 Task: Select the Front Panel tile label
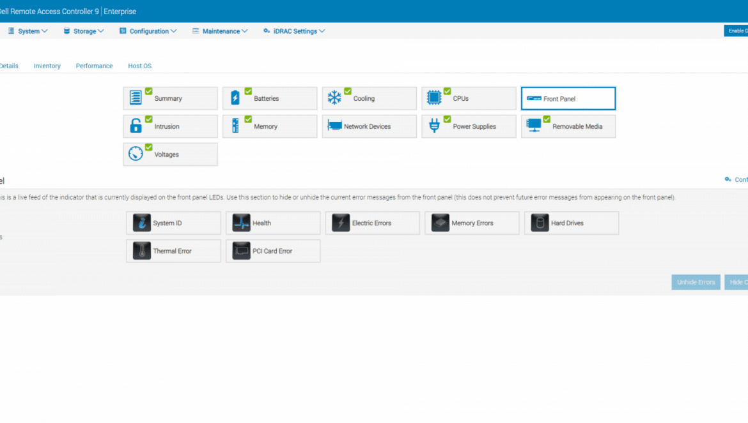(559, 99)
